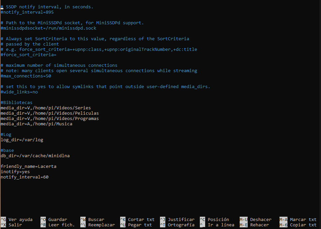Image resolution: width=321 pixels, height=229 pixels.
Task: Click the ^T Ortografía shortcut
Action: [177, 225]
